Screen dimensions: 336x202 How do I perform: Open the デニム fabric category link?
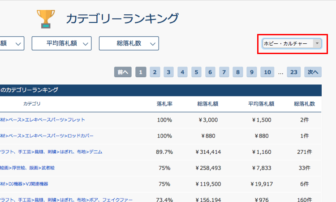95,152
